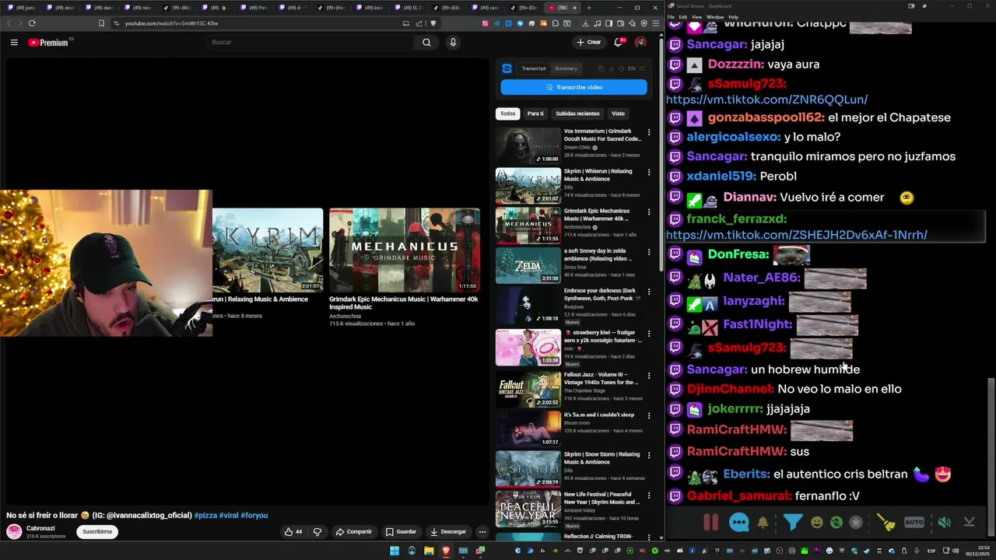
Task: Open more actions ellipsis below video
Action: coord(482,532)
